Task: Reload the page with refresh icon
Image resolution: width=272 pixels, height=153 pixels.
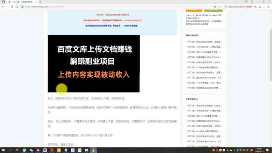Action: [x=12, y=7]
